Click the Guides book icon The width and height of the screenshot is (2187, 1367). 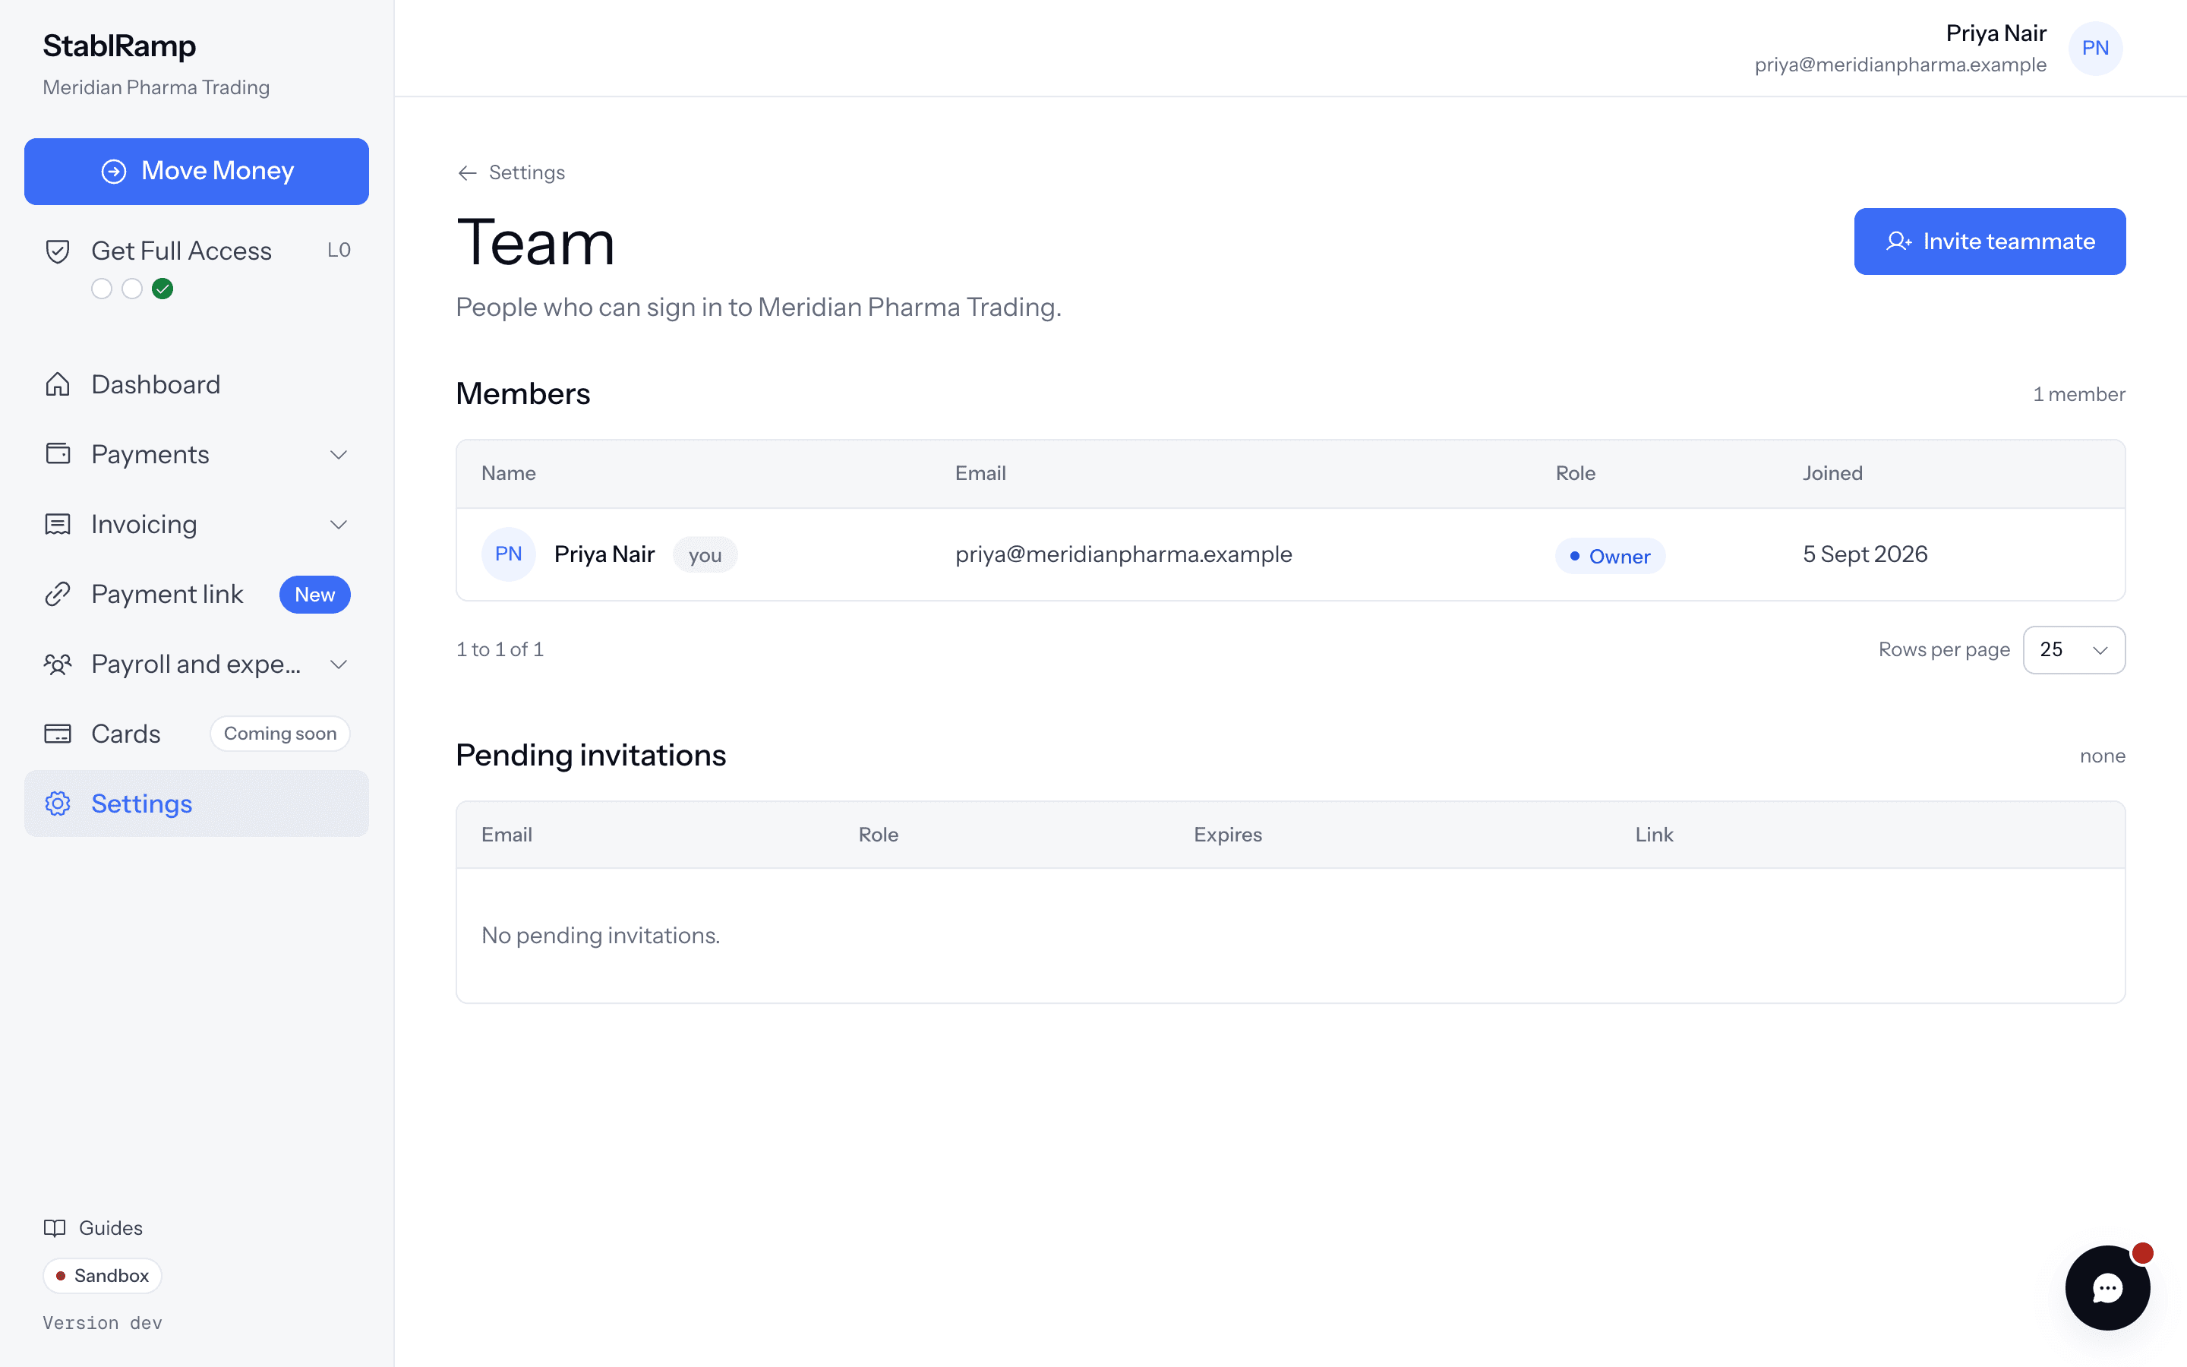[55, 1228]
